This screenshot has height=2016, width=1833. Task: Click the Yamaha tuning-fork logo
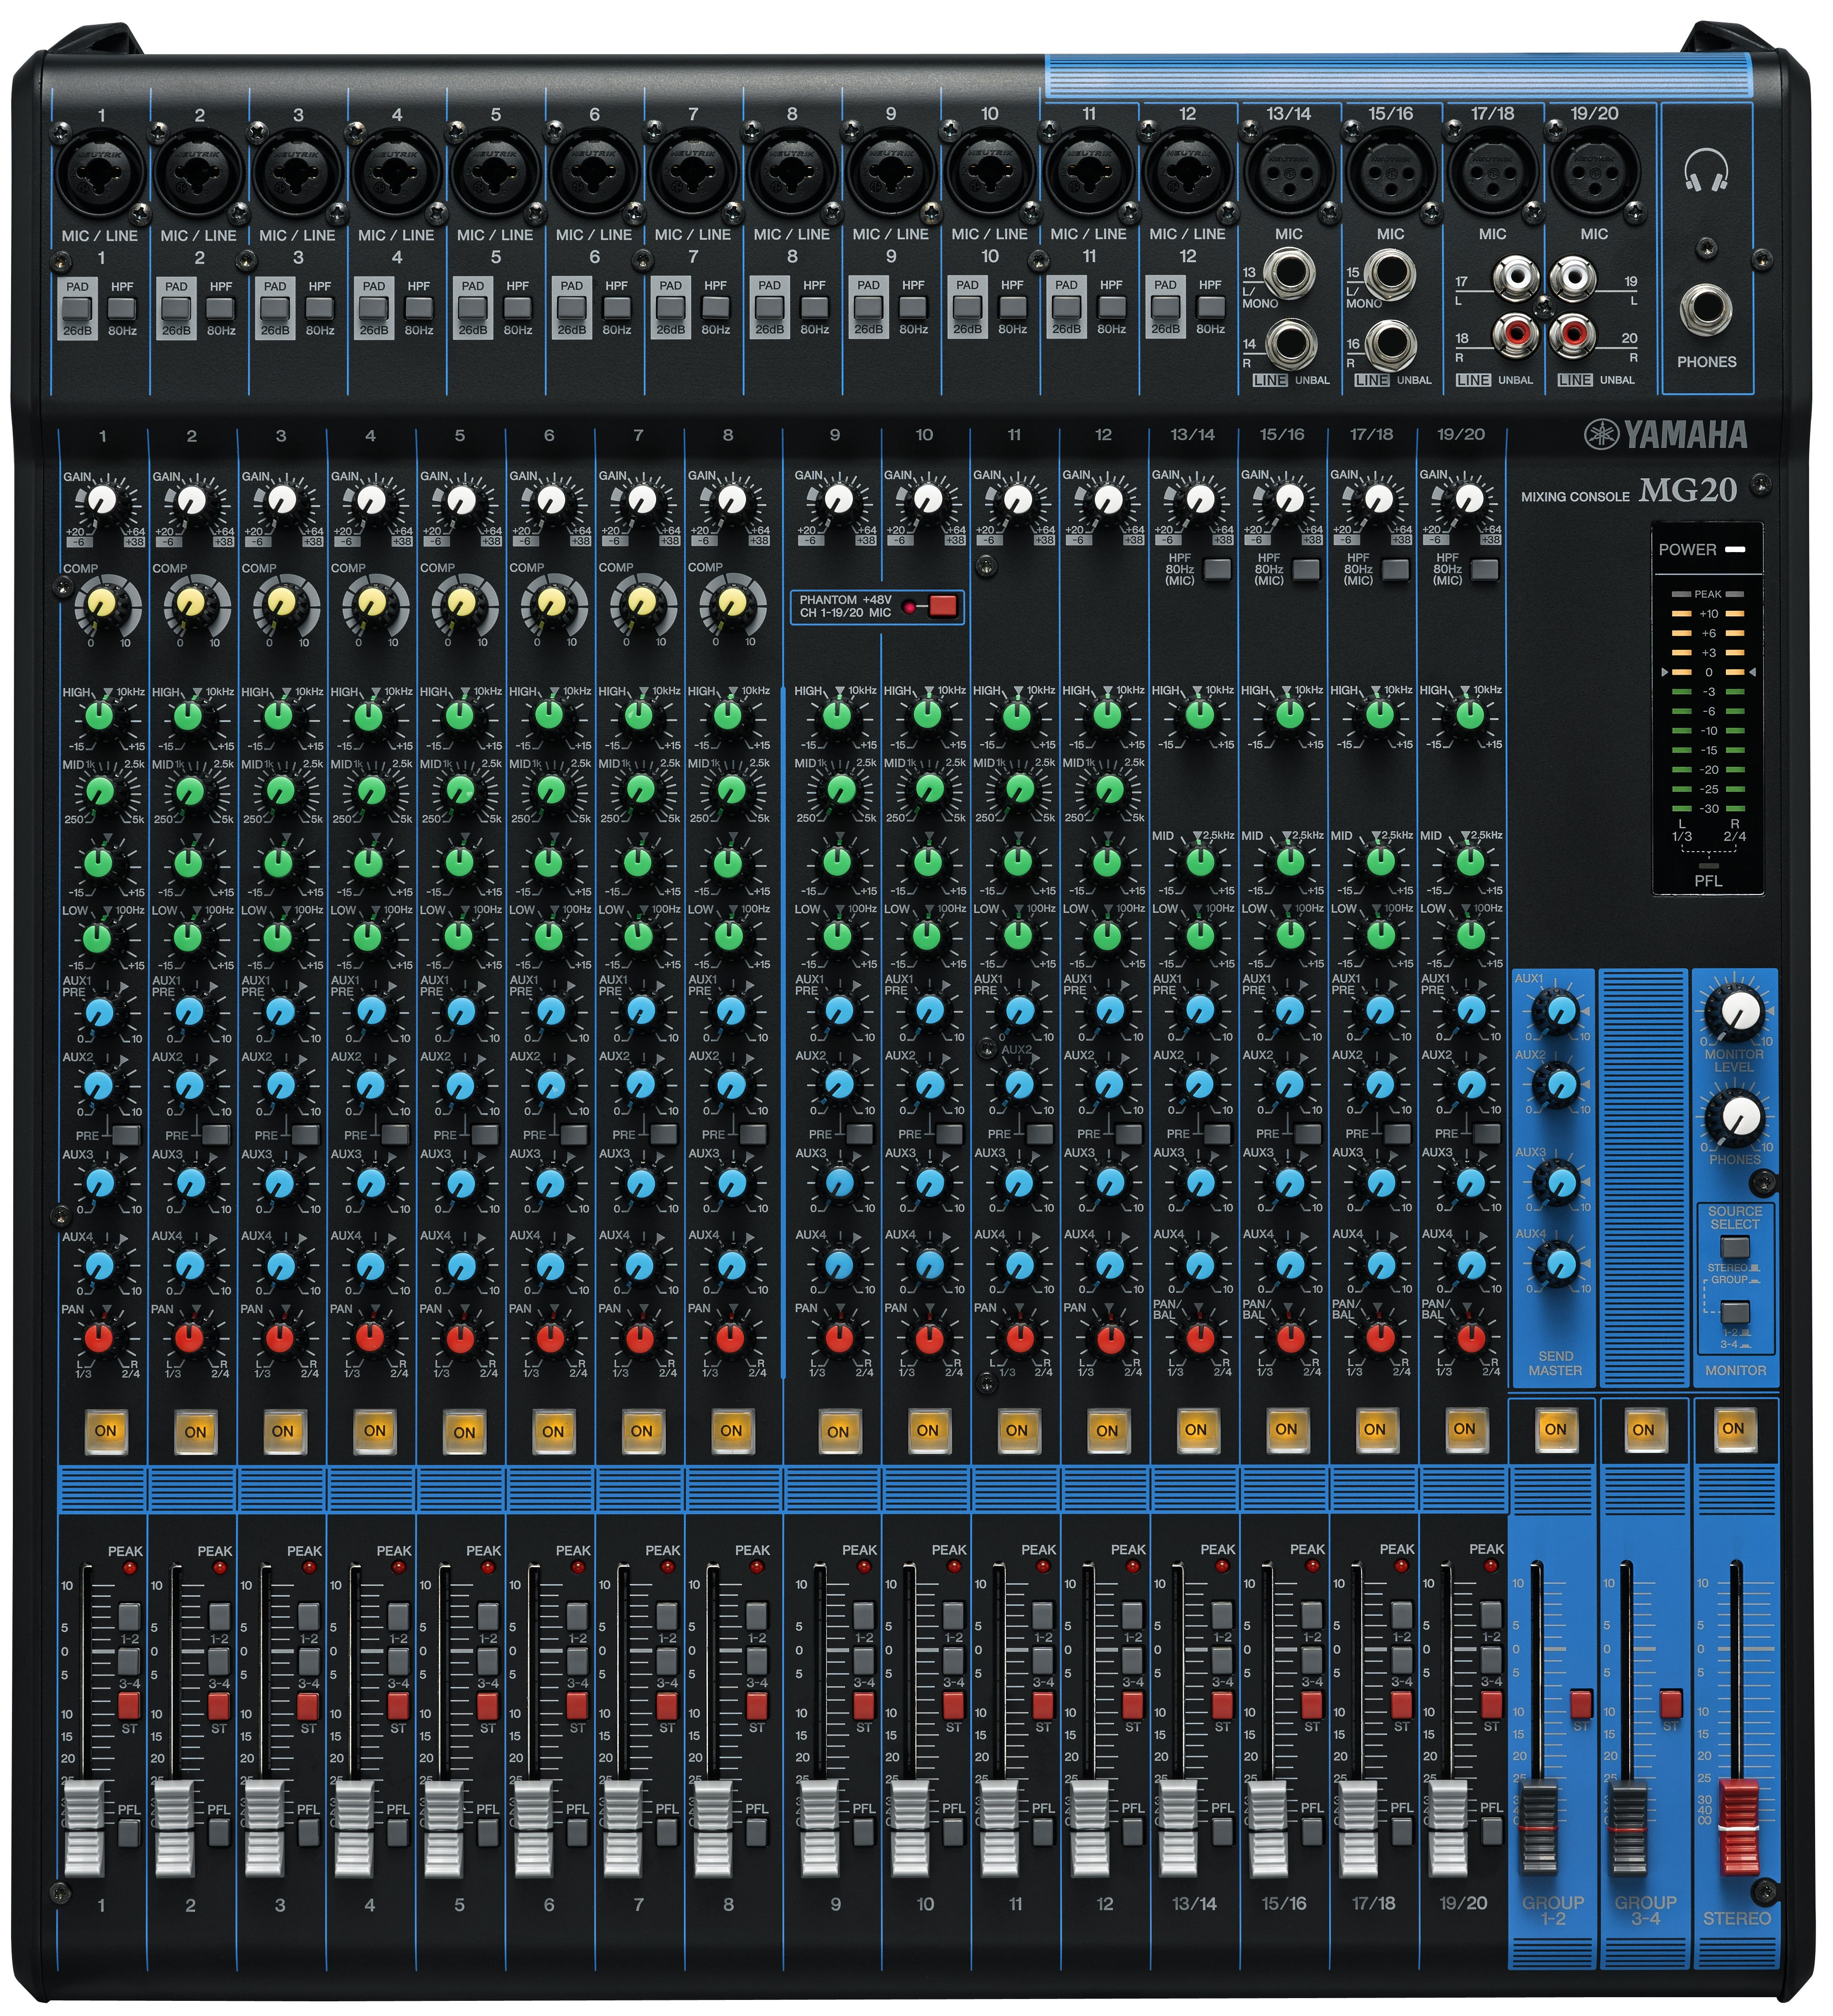click(x=1600, y=434)
